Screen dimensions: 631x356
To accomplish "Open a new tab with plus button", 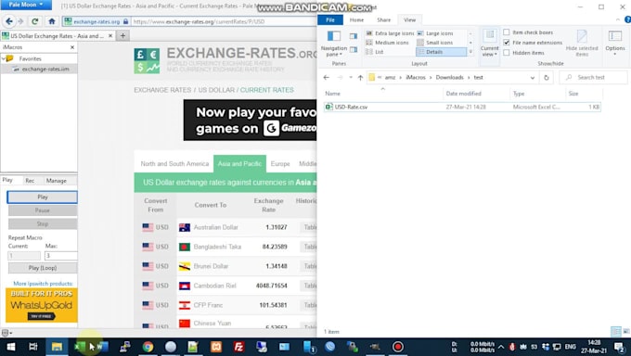I will click(x=122, y=36).
